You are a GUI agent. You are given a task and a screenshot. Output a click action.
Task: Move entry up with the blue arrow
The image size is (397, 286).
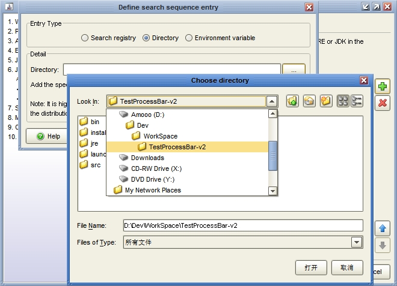click(x=382, y=228)
